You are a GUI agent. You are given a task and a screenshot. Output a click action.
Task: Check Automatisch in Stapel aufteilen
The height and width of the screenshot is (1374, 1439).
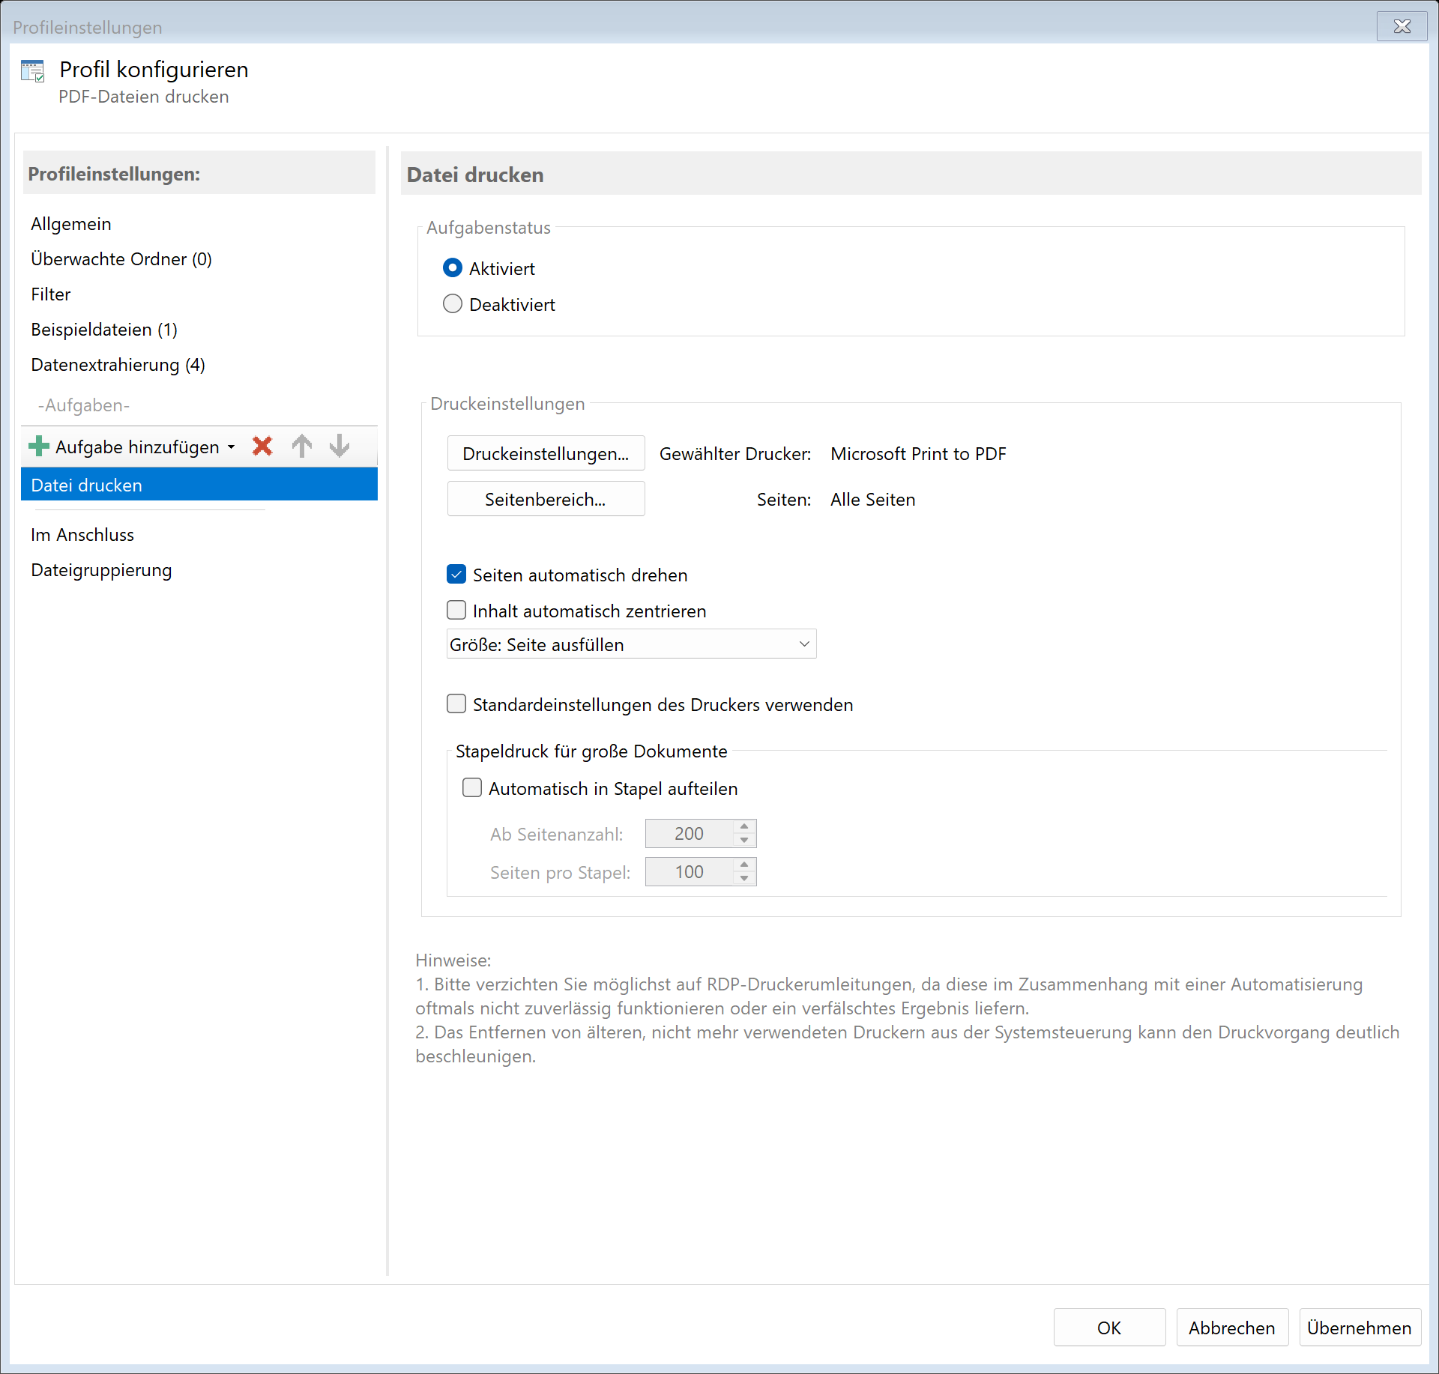coord(472,788)
